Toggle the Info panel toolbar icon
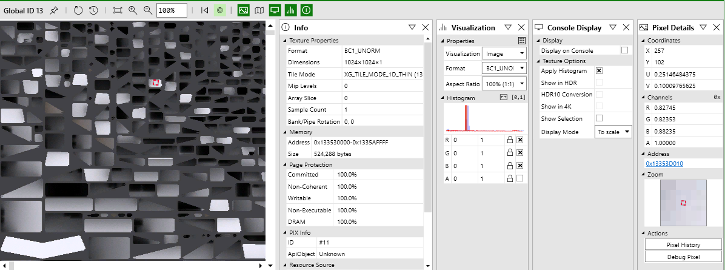Viewport: 725px width, 270px height. [307, 10]
